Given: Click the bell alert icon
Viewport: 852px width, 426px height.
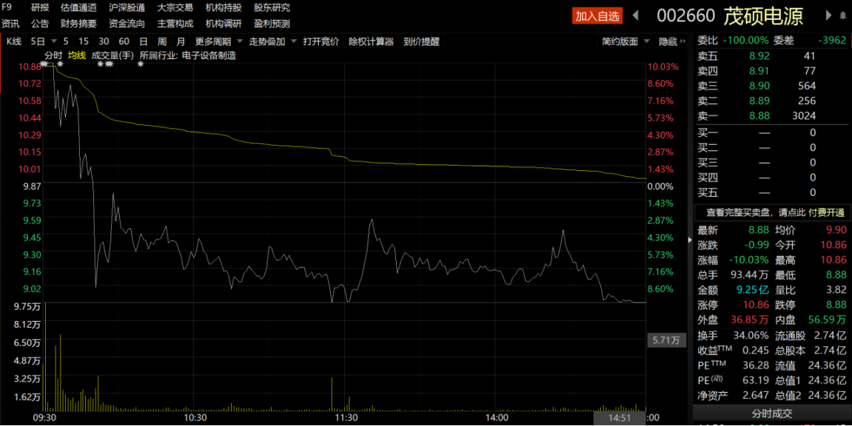Looking at the screenshot, I should 843,16.
